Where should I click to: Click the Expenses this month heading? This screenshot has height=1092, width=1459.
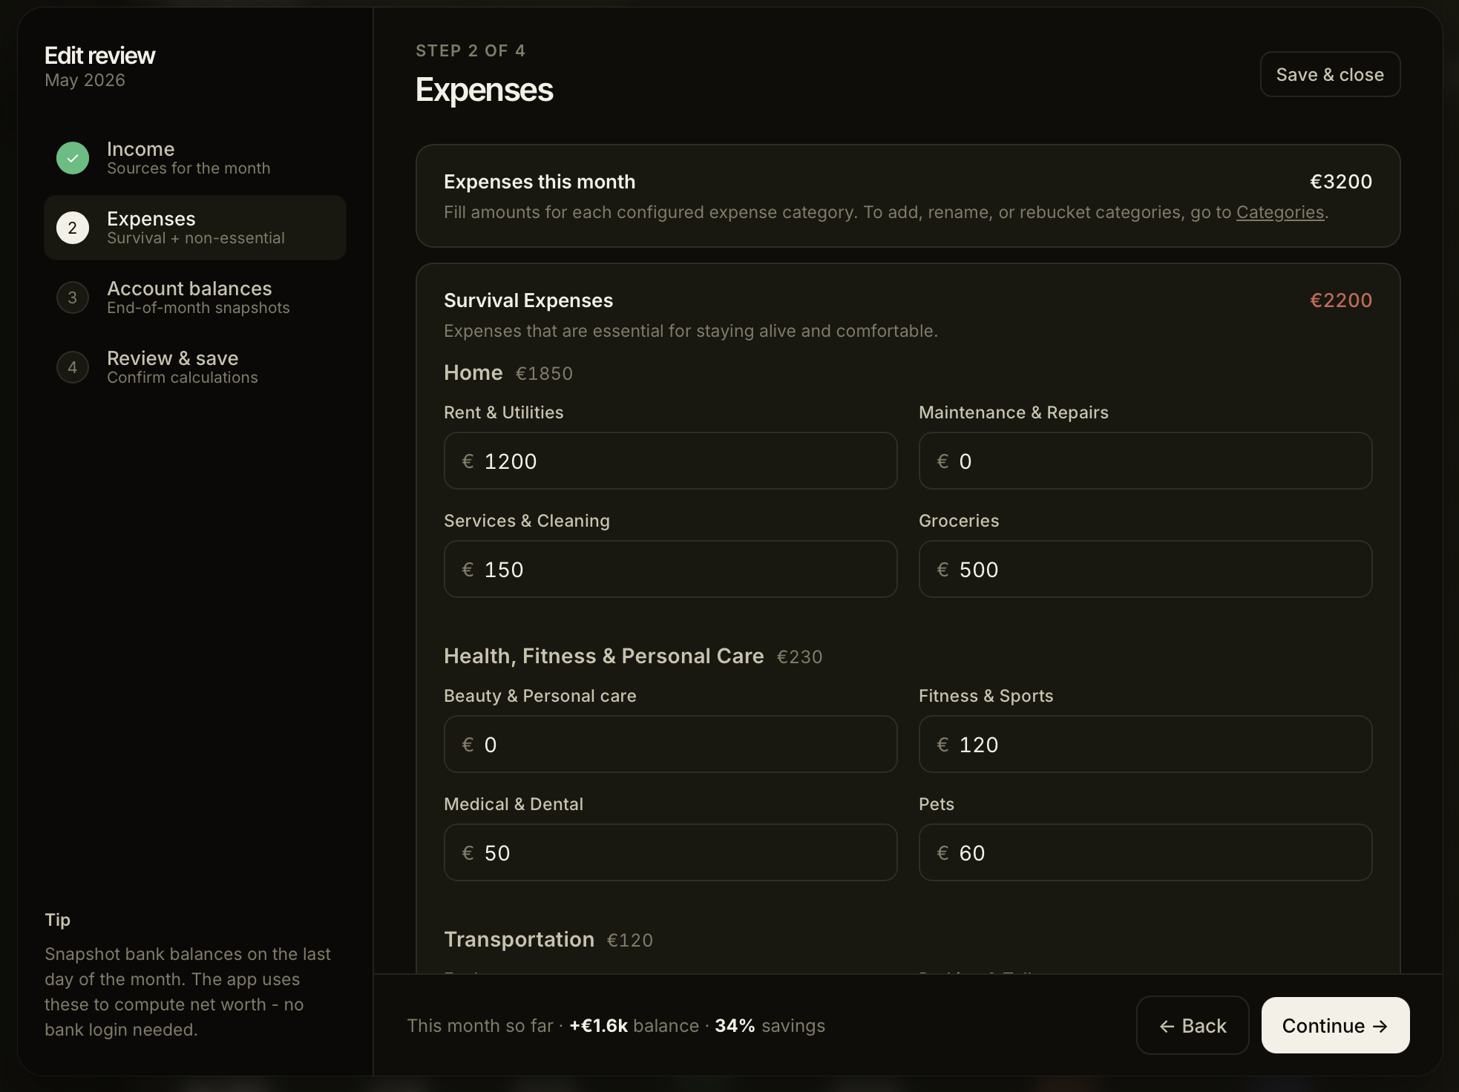click(x=540, y=182)
